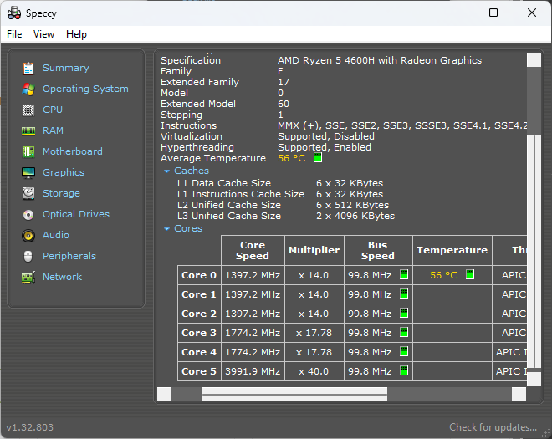Click Core 0 bus speed green indicator

404,274
